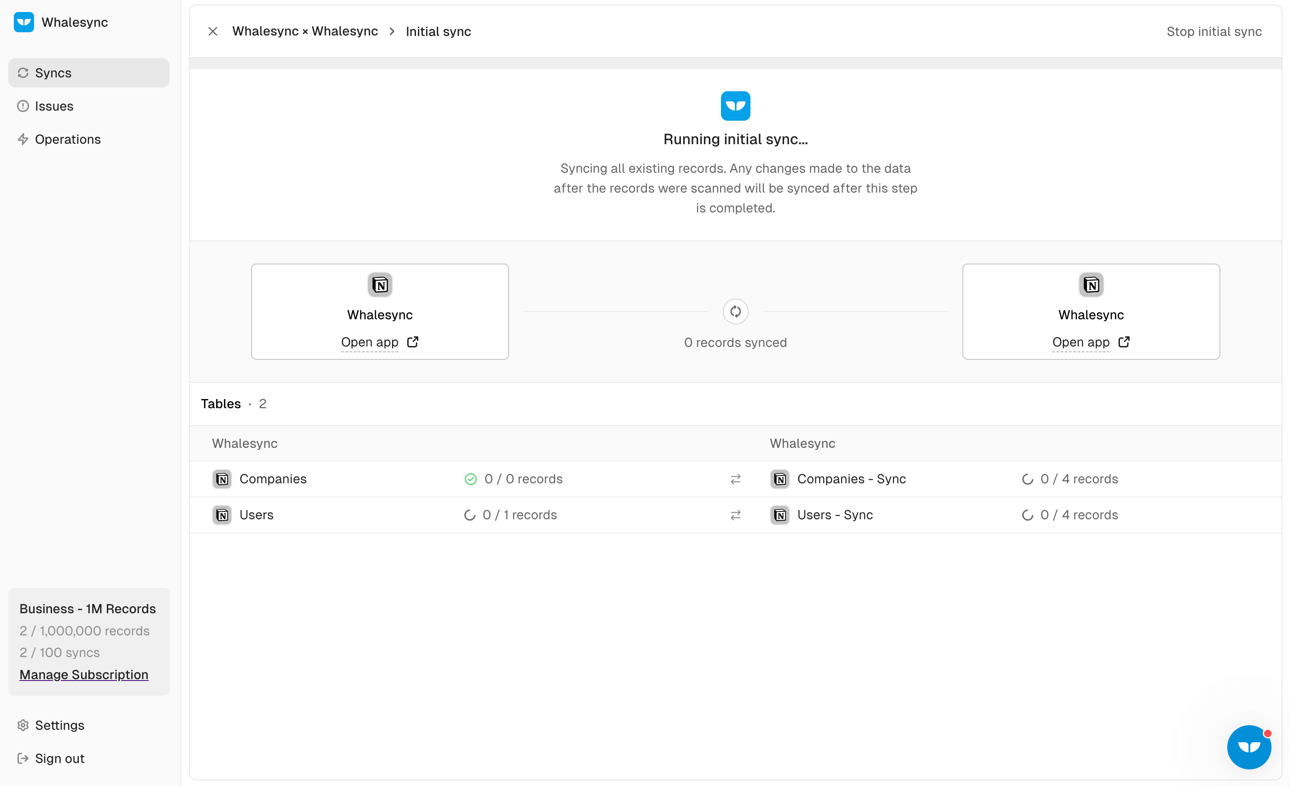Select the Users - Sync table

coord(835,516)
